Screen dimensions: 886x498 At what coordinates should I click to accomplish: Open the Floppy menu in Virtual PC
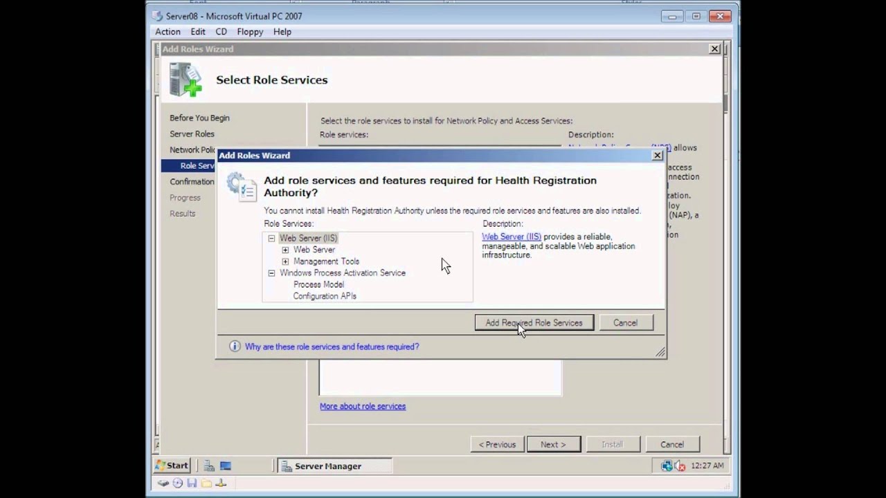[250, 32]
